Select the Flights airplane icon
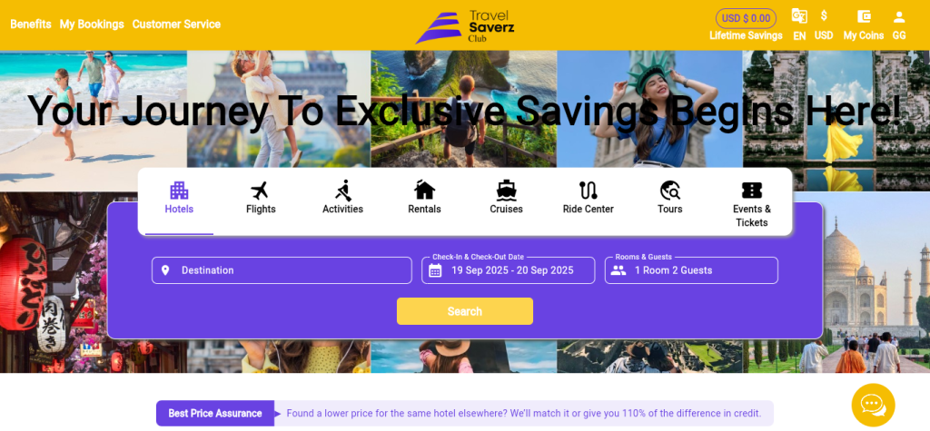This screenshot has height=431, width=930. click(x=261, y=191)
